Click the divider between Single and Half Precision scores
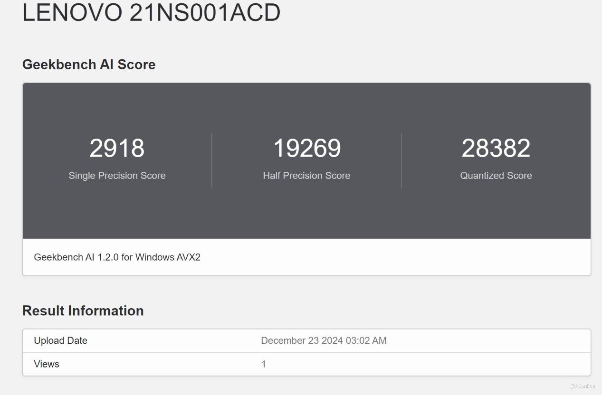 [211, 160]
